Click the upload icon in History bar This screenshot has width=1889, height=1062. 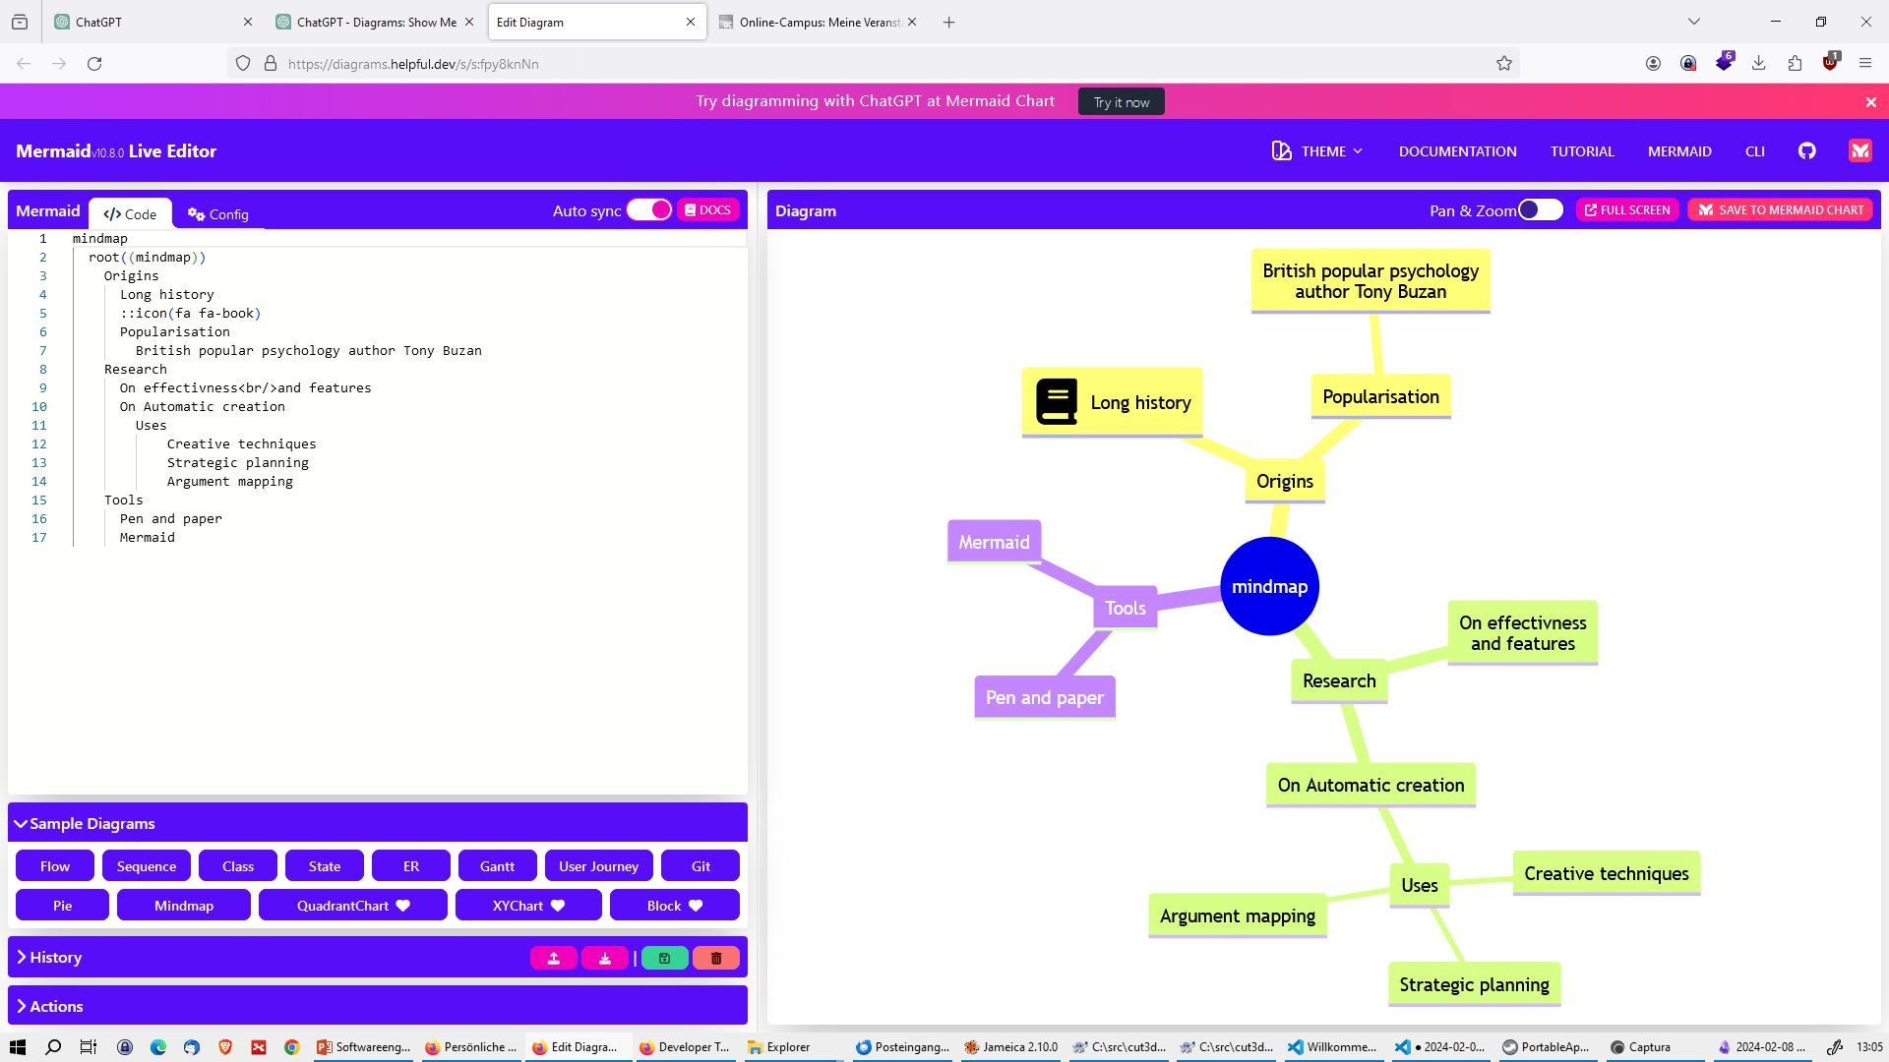[x=554, y=959]
